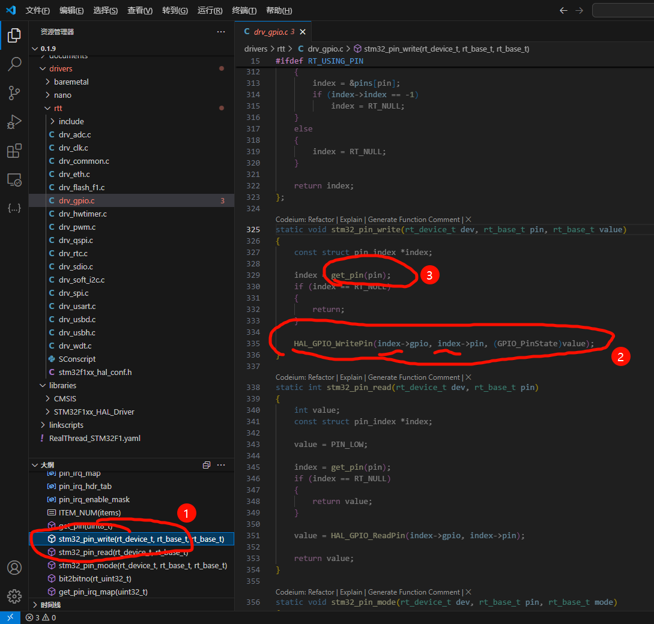
Task: Open the Search view in activity bar
Action: [x=14, y=64]
